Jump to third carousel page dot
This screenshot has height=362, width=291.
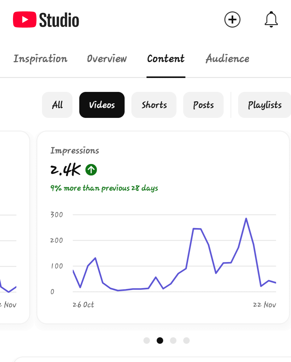click(173, 341)
